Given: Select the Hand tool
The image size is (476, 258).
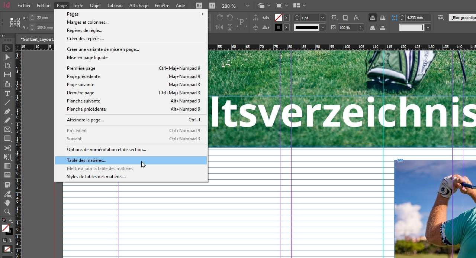Looking at the screenshot, I should pos(7,203).
